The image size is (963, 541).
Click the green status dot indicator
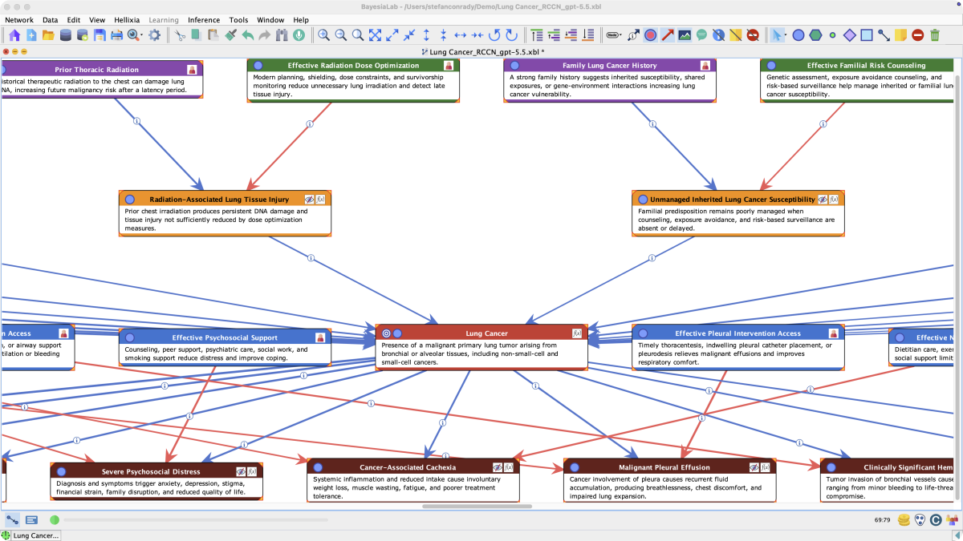point(55,520)
